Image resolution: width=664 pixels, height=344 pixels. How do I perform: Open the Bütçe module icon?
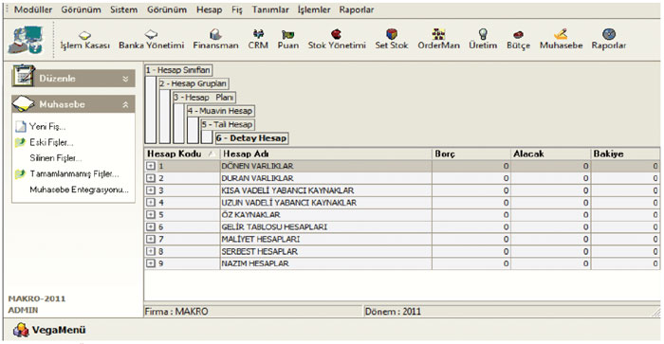(518, 35)
